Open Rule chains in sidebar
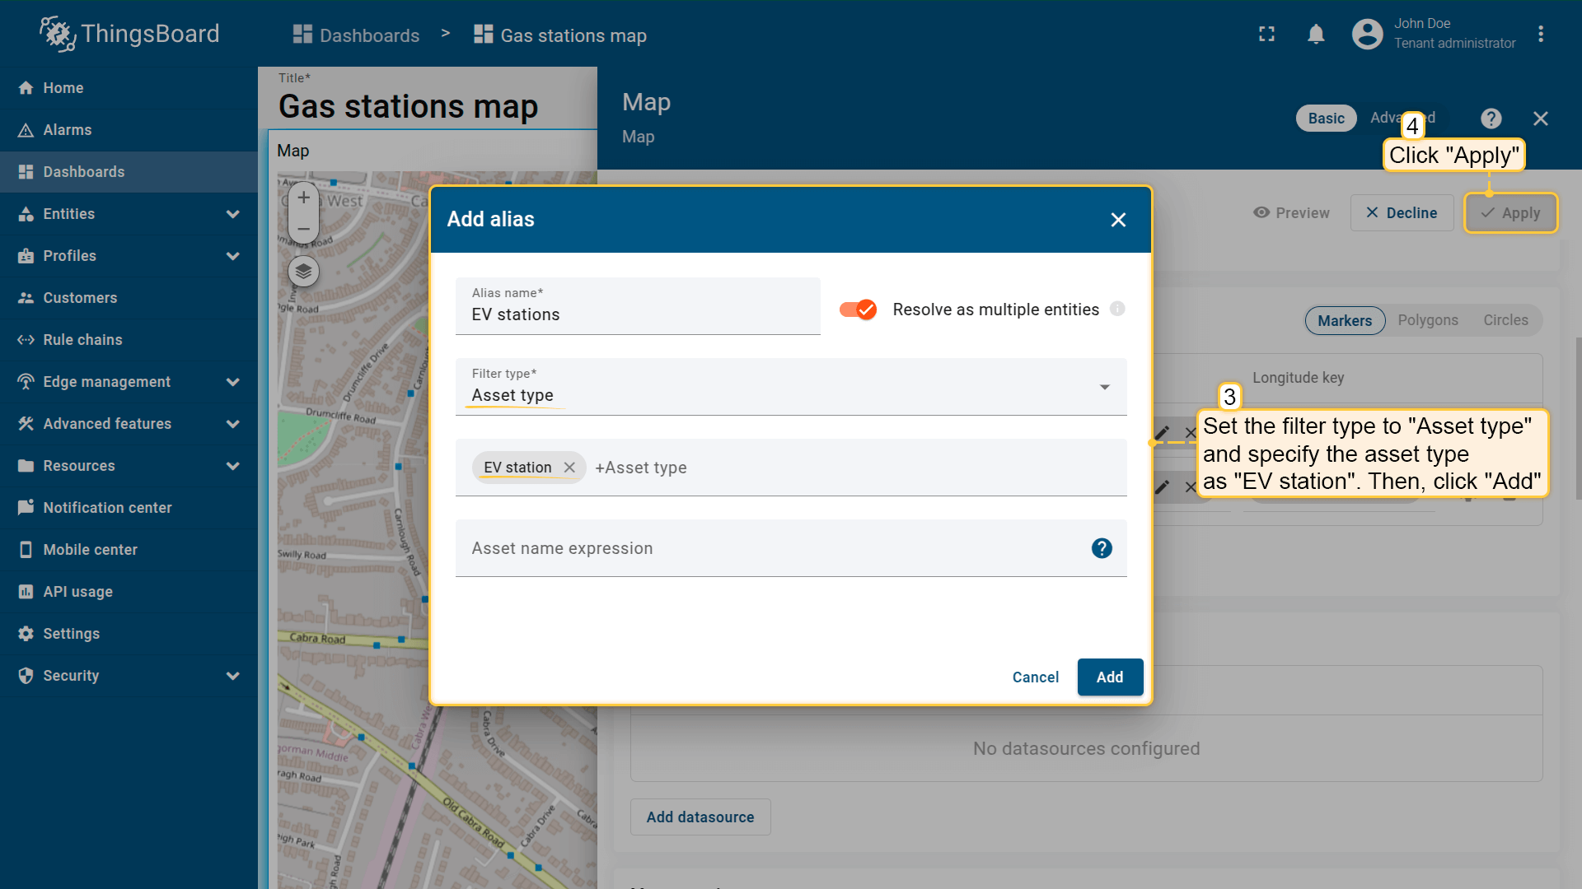This screenshot has width=1582, height=889. pyautogui.click(x=82, y=340)
